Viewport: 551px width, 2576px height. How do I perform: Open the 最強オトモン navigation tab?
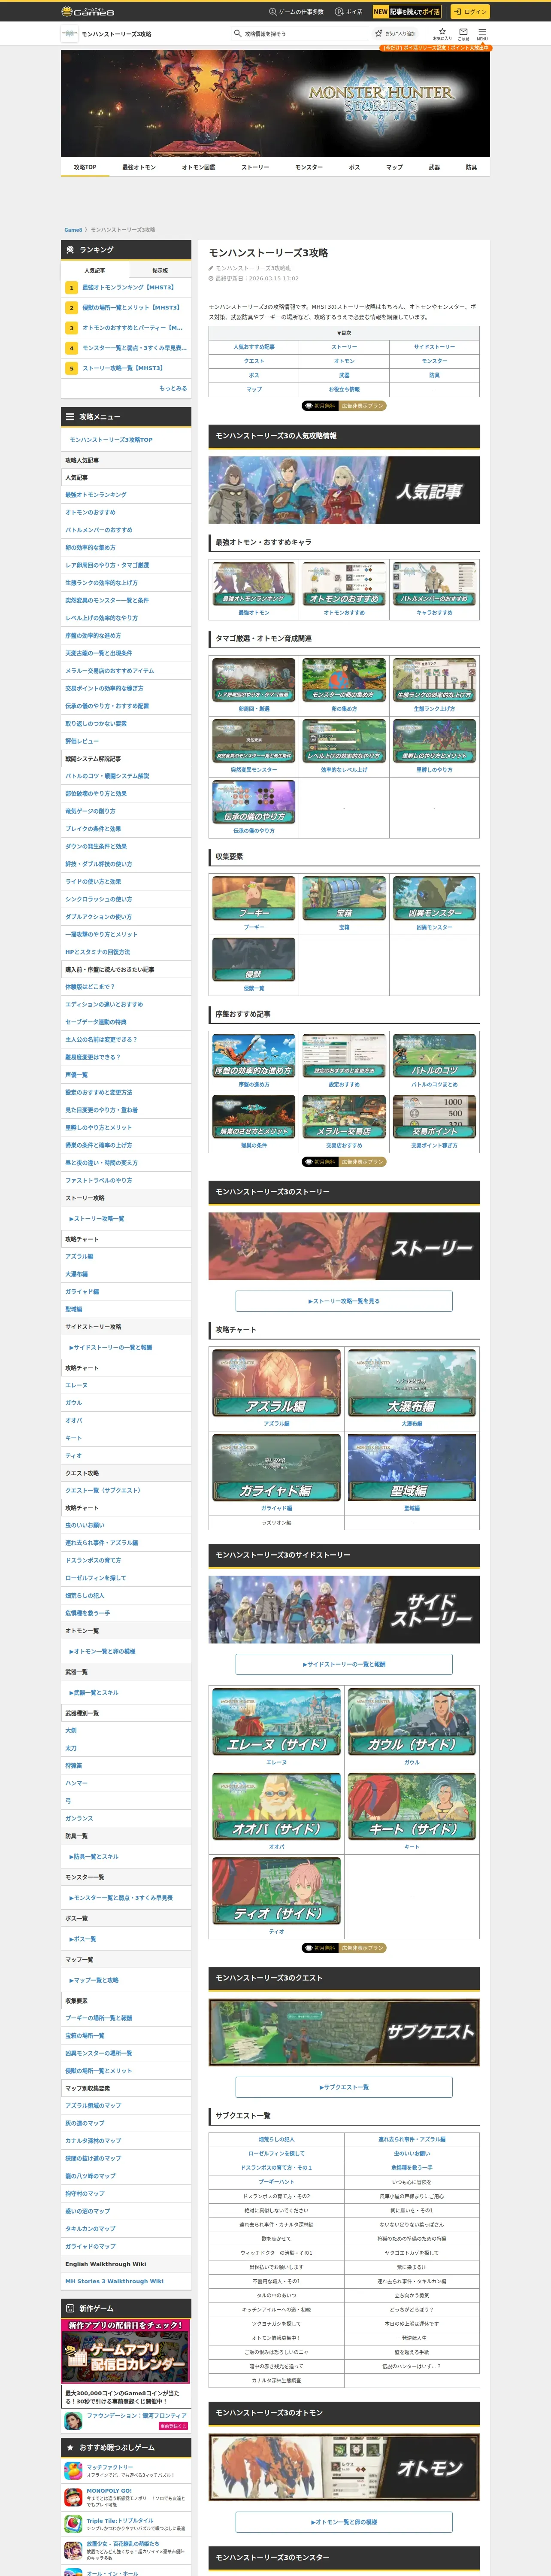tap(139, 167)
